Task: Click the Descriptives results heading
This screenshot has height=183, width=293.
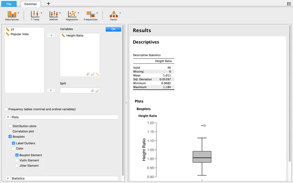Action: (146, 42)
